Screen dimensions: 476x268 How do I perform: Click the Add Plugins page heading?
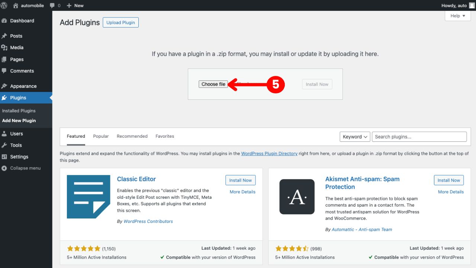(80, 22)
